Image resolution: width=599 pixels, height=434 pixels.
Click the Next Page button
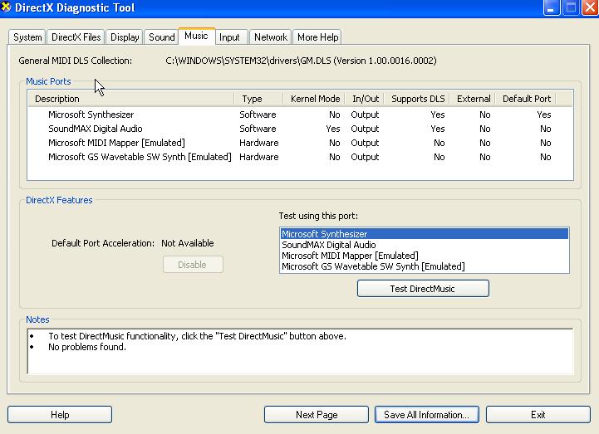click(x=316, y=414)
